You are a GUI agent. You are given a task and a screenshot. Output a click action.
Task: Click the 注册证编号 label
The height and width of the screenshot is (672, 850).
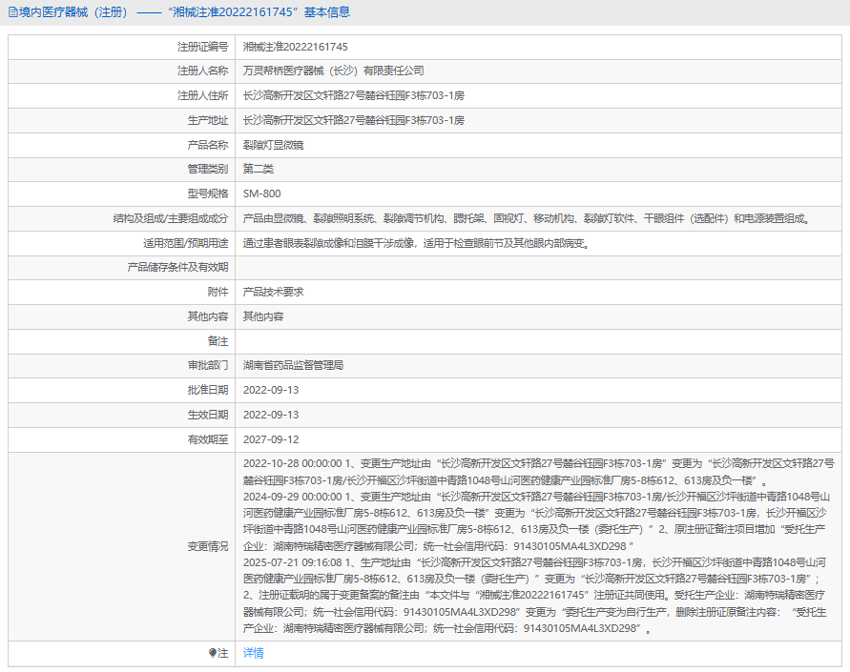tap(203, 47)
